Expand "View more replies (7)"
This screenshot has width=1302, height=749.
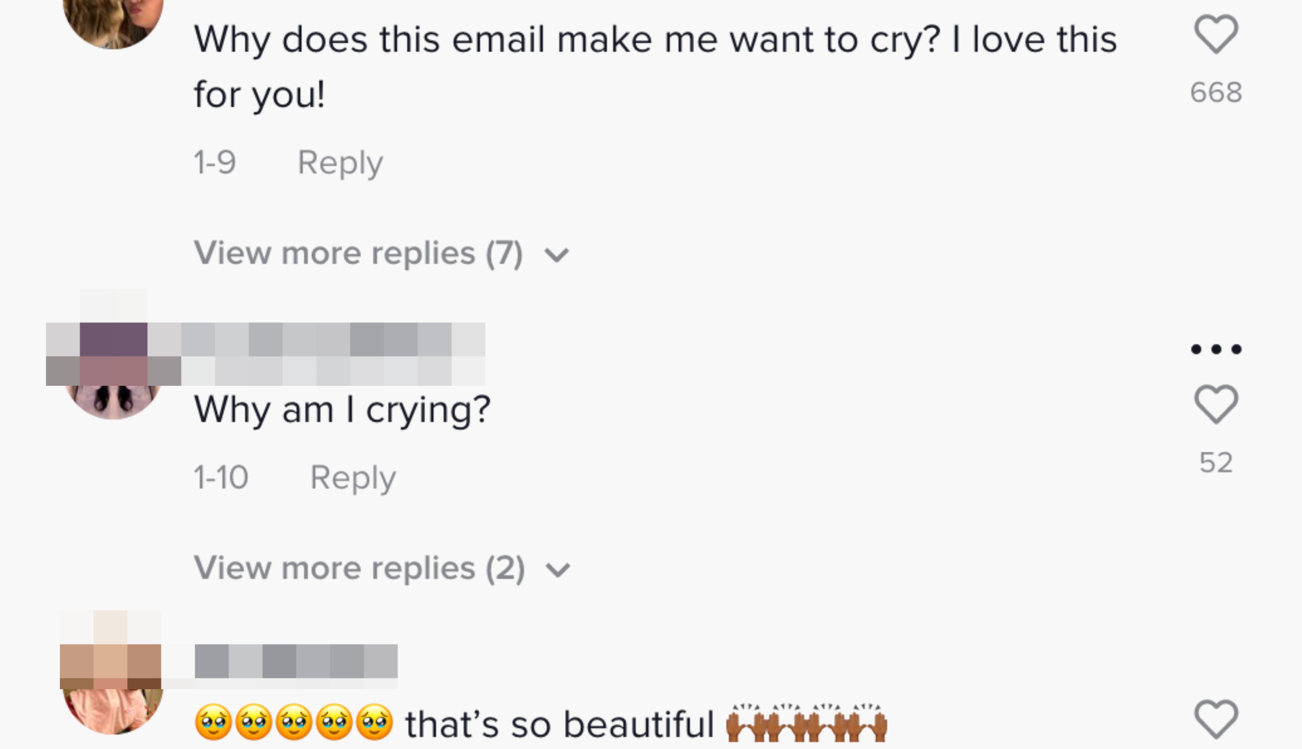(x=358, y=253)
